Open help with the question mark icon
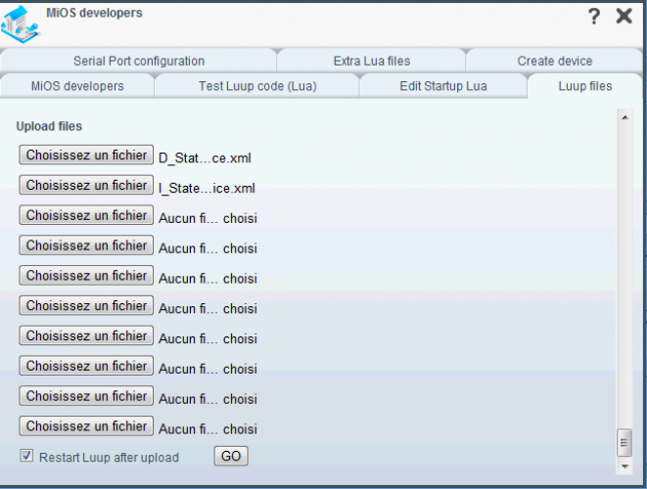 [x=594, y=17]
